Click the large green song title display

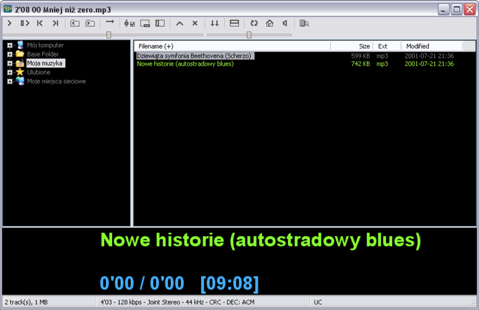coord(261,240)
